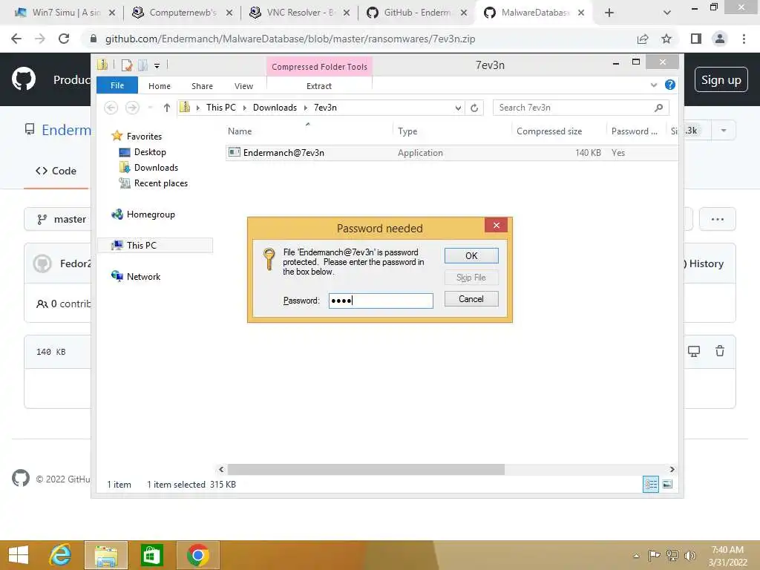Click the New folder quick access icon
The height and width of the screenshot is (570, 760).
[143, 65]
